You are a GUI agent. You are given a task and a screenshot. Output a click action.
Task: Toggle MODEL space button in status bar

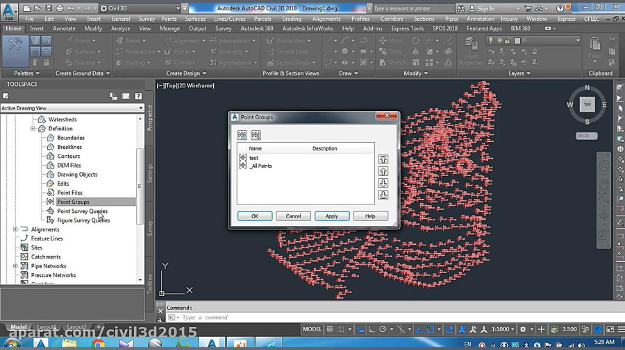pos(312,329)
